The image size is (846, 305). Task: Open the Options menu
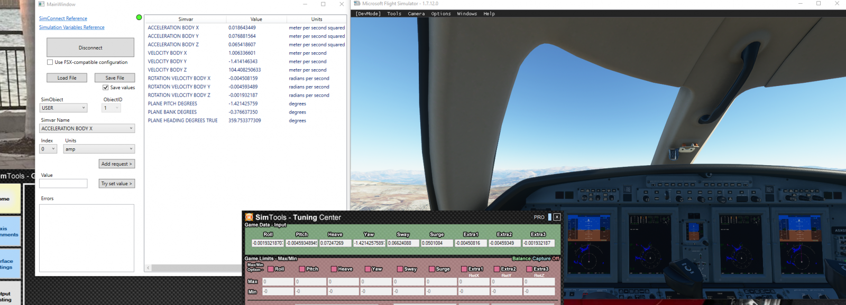click(441, 14)
